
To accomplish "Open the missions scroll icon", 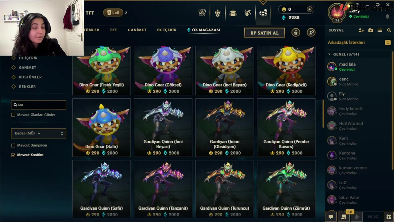I will [x=344, y=217].
